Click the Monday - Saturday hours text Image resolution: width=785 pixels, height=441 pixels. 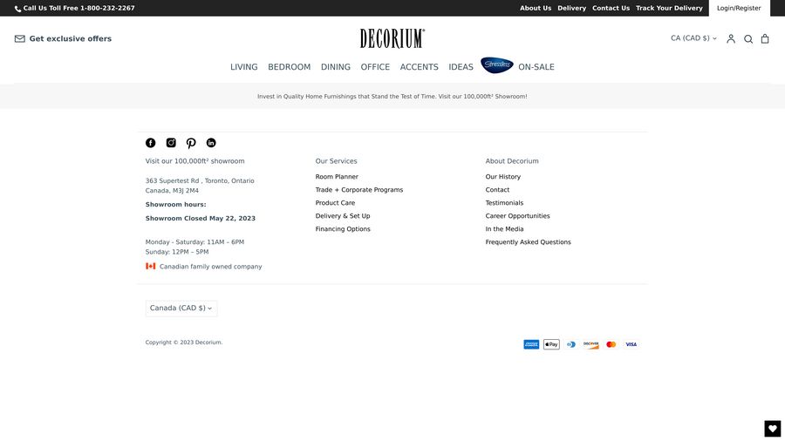(x=195, y=242)
